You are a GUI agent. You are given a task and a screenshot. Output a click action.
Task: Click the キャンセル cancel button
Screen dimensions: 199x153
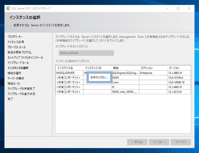(x=181, y=142)
